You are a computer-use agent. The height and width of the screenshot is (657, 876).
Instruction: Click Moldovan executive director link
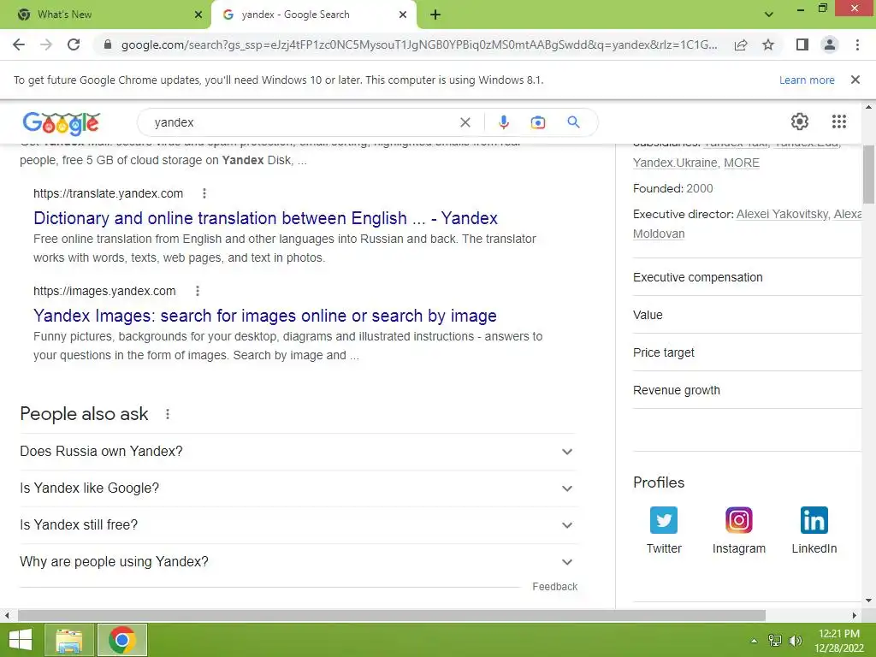point(659,234)
